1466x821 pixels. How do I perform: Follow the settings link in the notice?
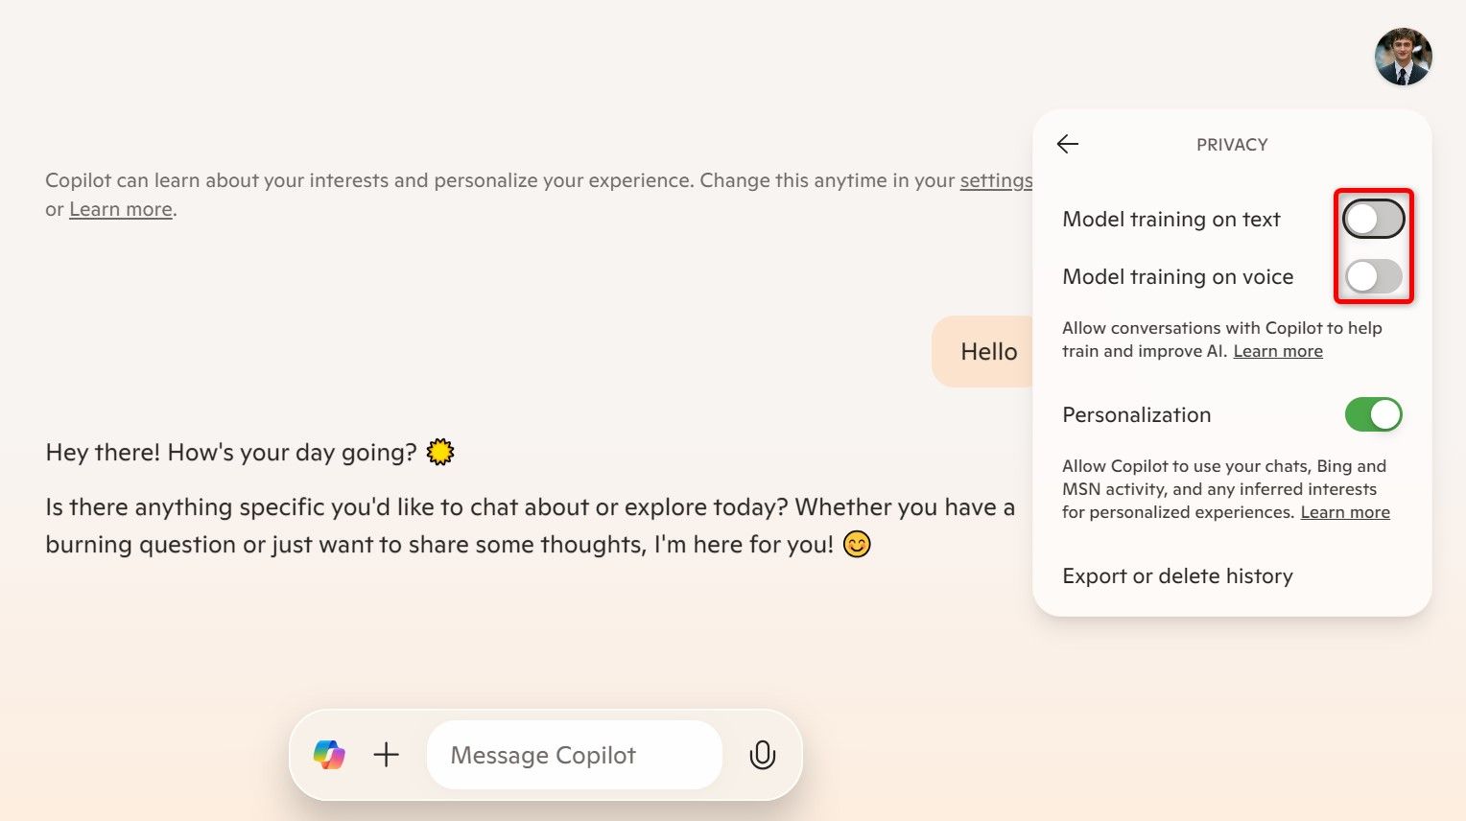click(x=996, y=180)
